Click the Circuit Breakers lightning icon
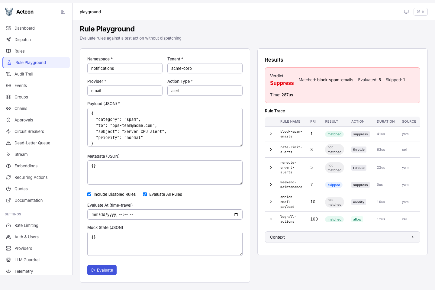Screen dimensions: 435x290 point(8,131)
